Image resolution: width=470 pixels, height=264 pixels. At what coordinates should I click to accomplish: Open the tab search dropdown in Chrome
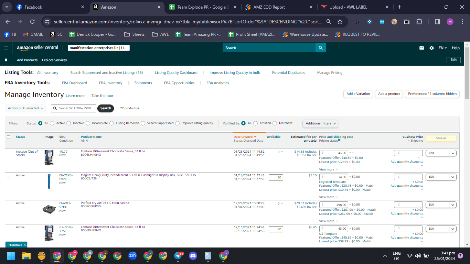coord(7,7)
